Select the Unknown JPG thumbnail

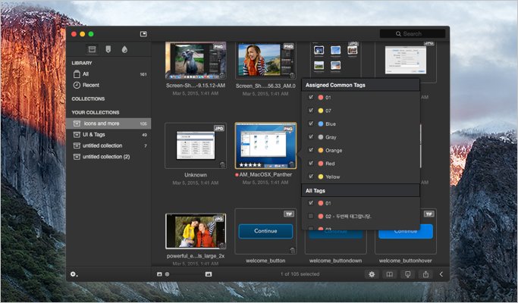coord(196,146)
